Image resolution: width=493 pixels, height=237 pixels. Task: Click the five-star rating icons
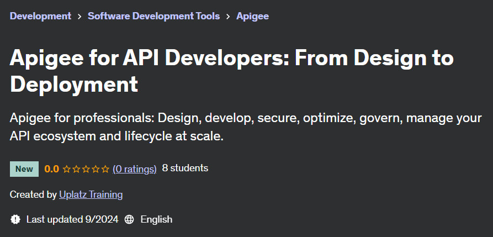[x=86, y=170]
